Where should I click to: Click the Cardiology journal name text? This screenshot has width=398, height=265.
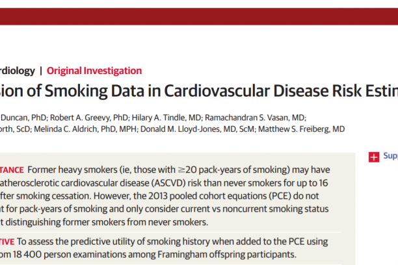click(x=18, y=71)
